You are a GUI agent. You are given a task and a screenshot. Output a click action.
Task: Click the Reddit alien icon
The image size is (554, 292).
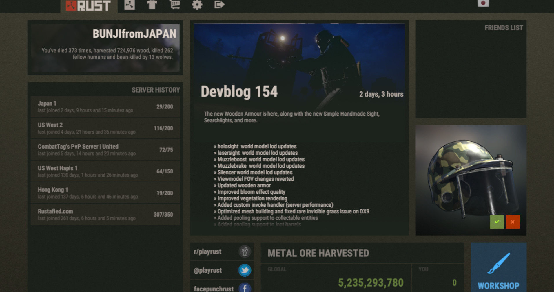(245, 252)
